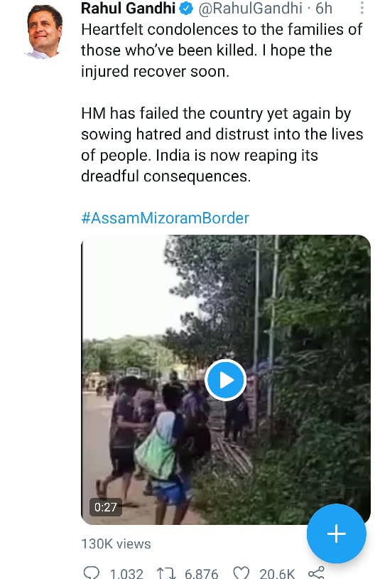The image size is (380, 579).
Task: Compose new tweet with plus button
Action: click(337, 533)
